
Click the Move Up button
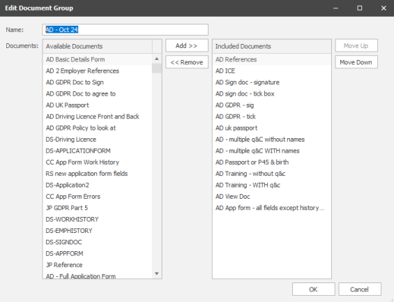(356, 46)
